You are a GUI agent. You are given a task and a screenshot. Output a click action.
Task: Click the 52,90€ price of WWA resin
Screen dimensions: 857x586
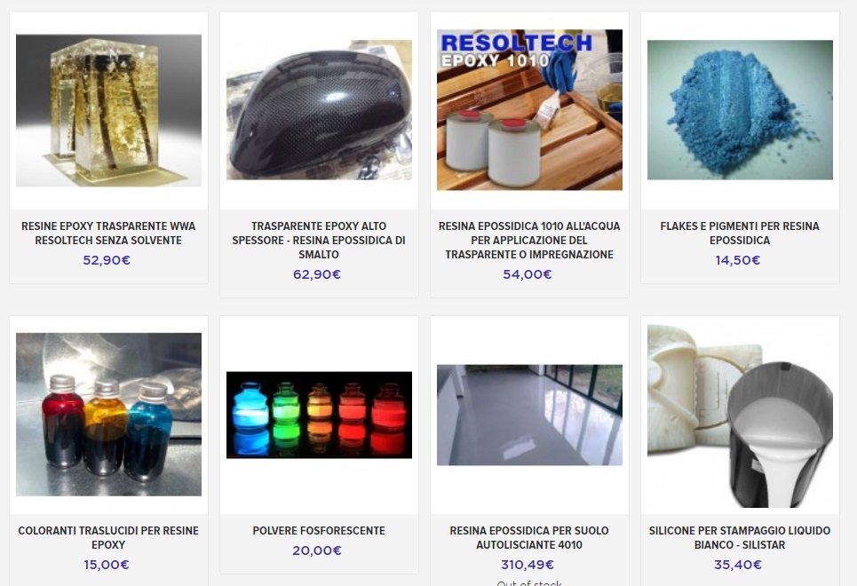(107, 260)
